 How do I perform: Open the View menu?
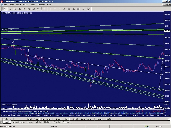click(11, 5)
